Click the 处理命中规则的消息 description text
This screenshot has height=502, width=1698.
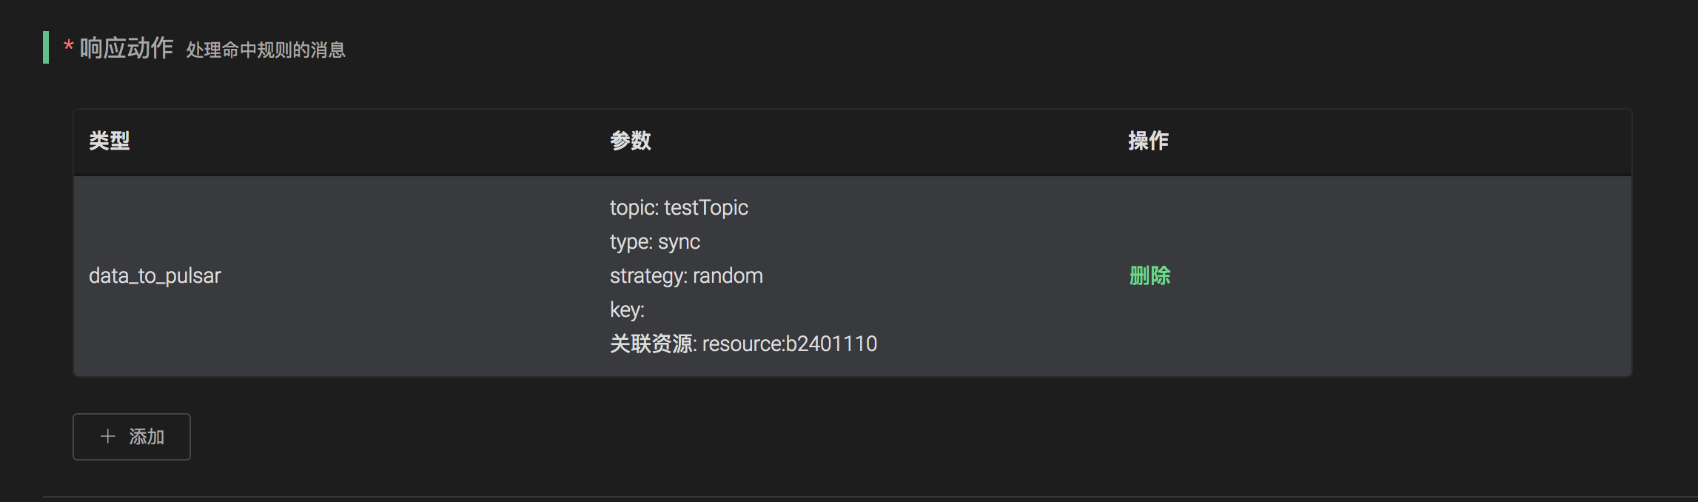click(x=266, y=50)
